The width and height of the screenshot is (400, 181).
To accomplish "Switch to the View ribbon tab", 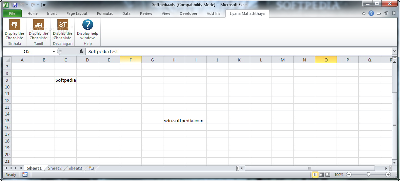I will pyautogui.click(x=166, y=14).
